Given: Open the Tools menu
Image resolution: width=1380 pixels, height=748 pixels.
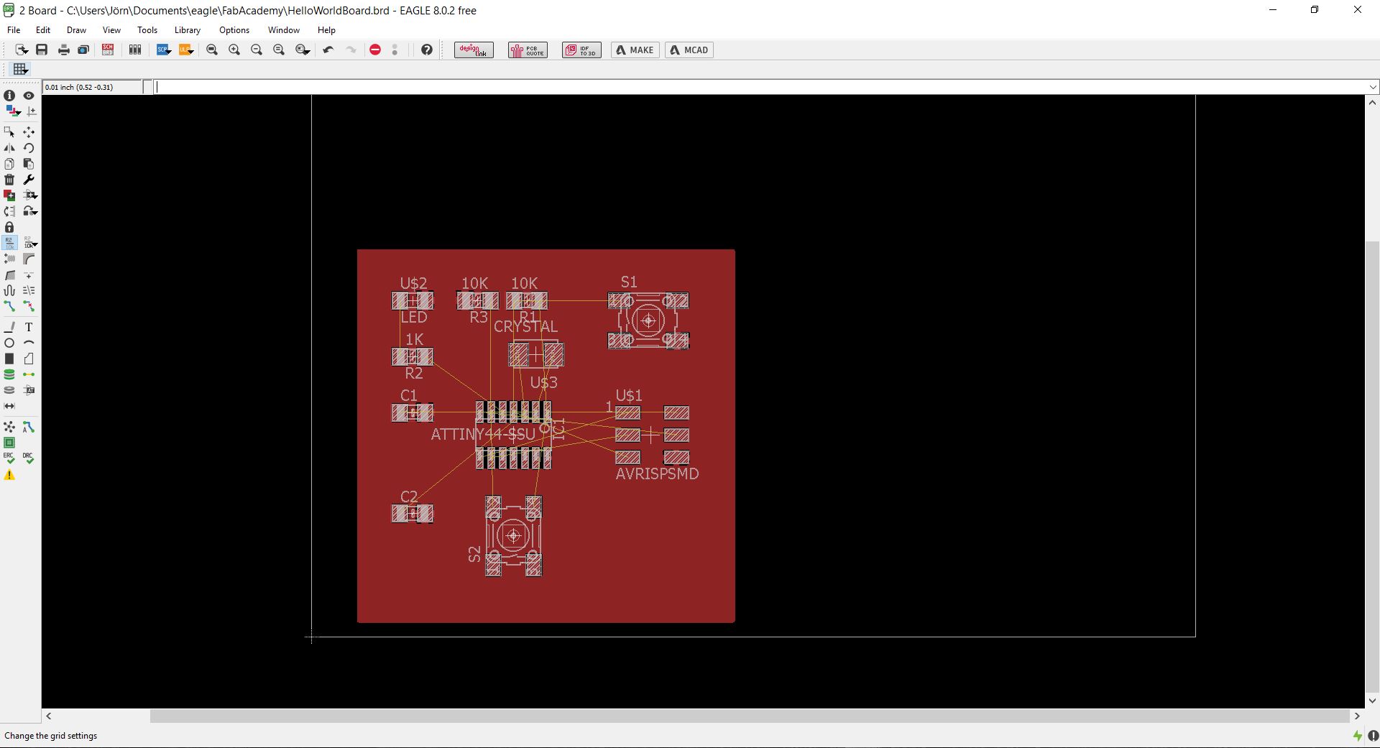Looking at the screenshot, I should click(147, 30).
